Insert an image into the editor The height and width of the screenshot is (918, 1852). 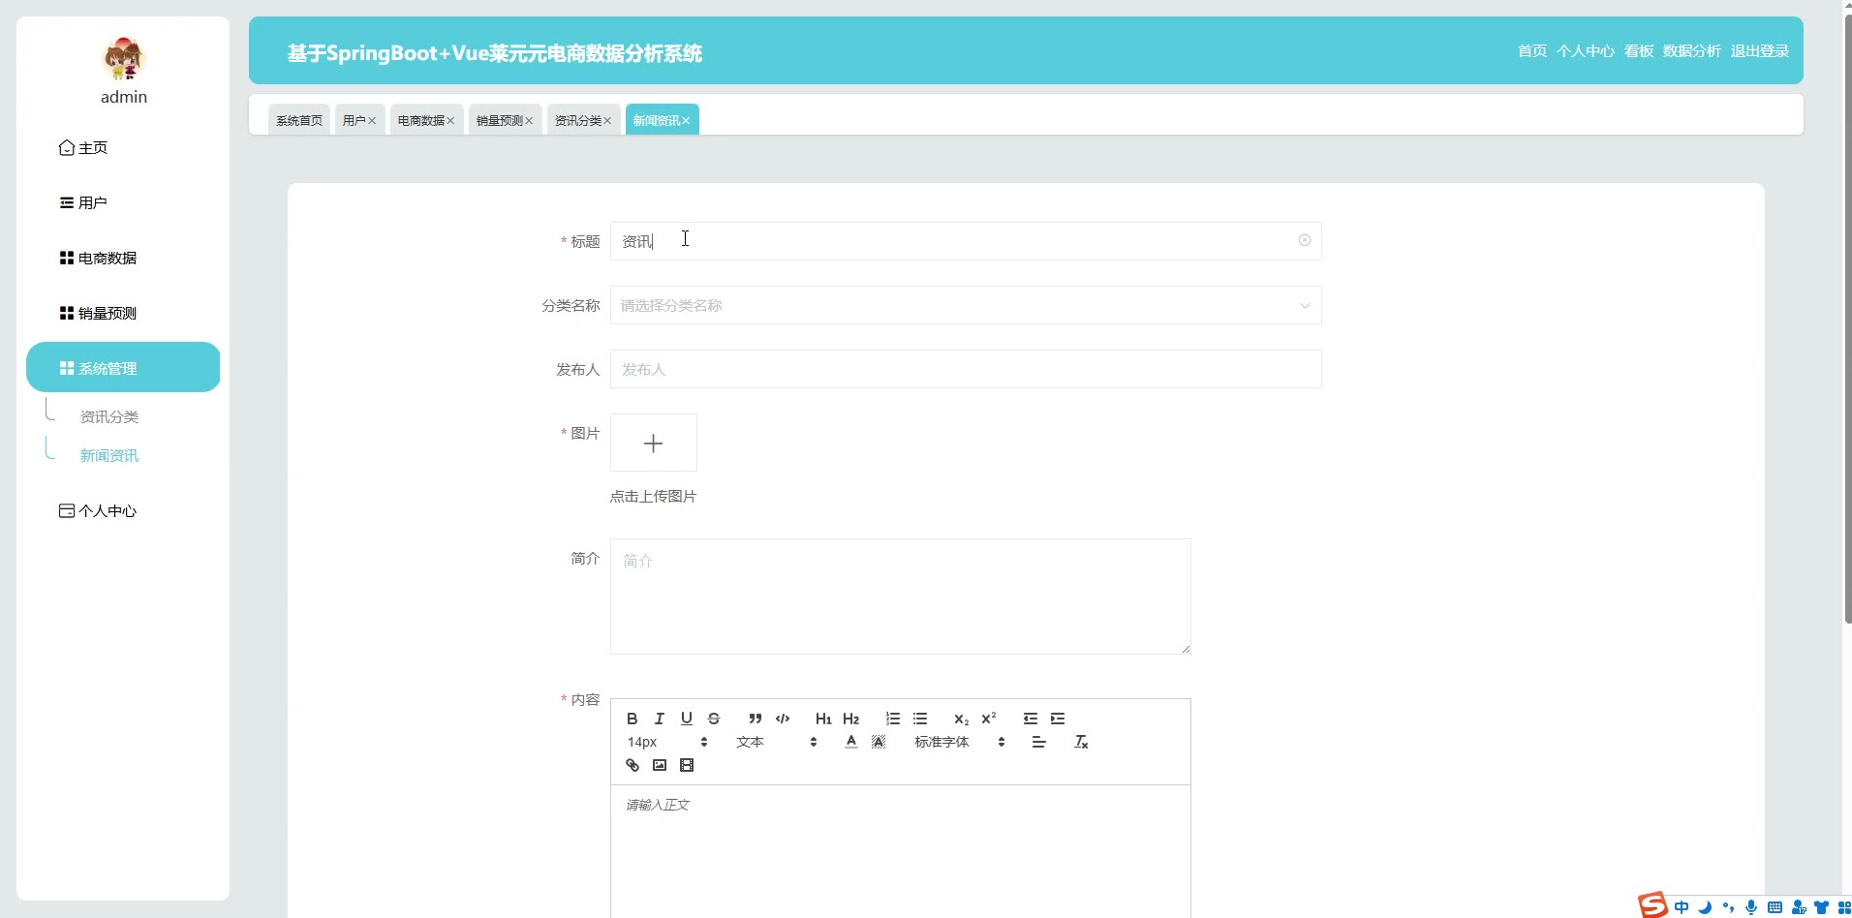[x=660, y=765]
